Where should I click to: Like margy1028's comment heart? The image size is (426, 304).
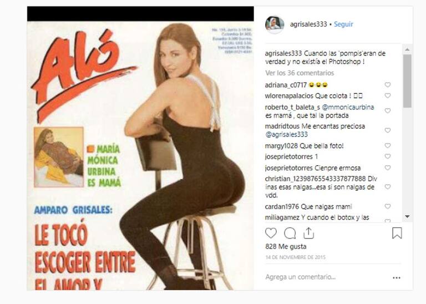(387, 145)
